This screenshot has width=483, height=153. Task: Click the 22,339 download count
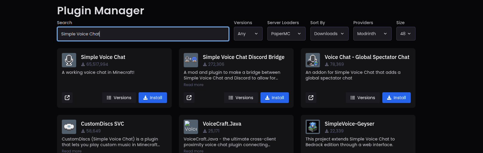pos(337,131)
